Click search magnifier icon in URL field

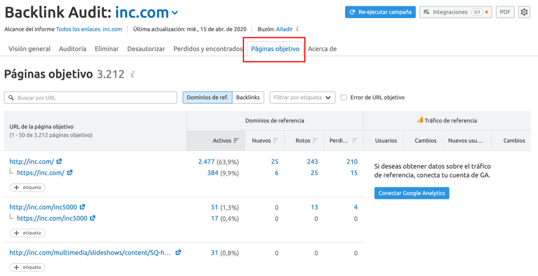pyautogui.click(x=11, y=98)
